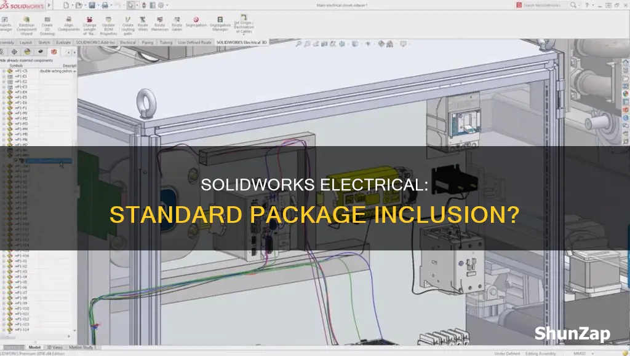Select the Motion Study 1 tab
Viewport: 630px width, 356px height.
82,347
